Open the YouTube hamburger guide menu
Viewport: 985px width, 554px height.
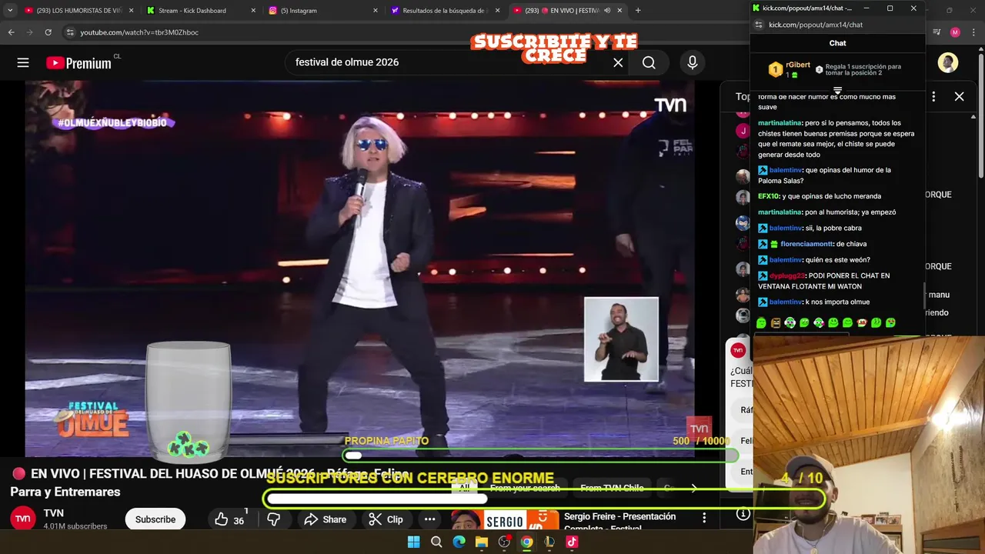pos(23,63)
